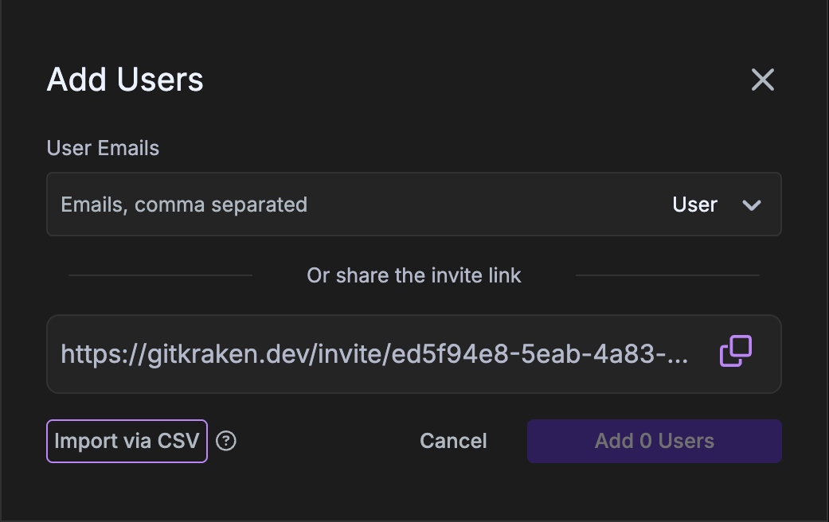Cancel adding users
Screen dimensions: 829x522
[x=452, y=440]
